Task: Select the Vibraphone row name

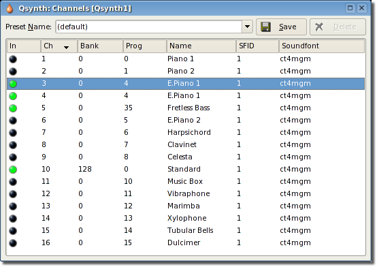Action: coord(188,194)
